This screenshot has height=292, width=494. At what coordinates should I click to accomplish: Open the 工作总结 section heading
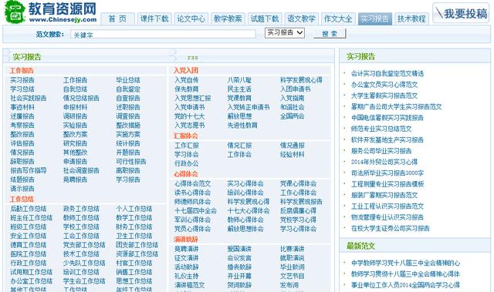tap(22, 199)
